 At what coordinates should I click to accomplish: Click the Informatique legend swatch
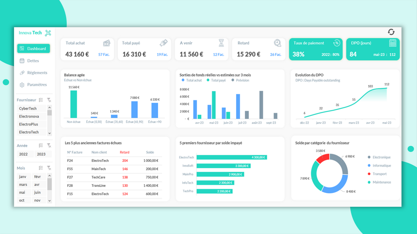[x=369, y=166]
